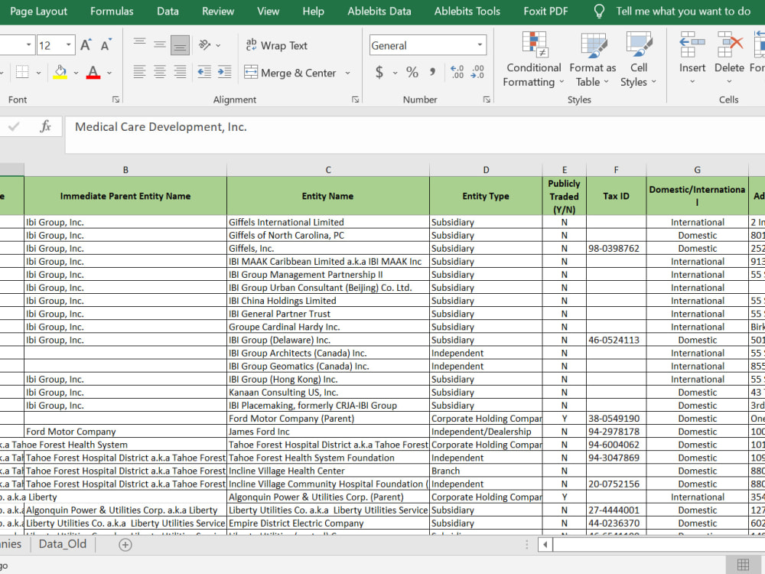Screen dimensions: 765x574
Task: Click the formula bar Enter checkmark
Action: 14,127
